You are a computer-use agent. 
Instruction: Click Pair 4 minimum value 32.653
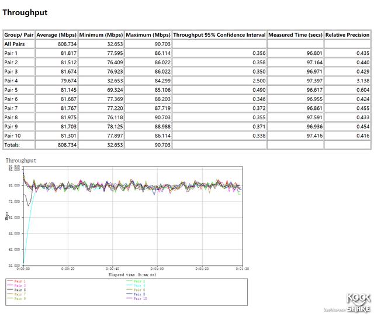tap(115, 81)
